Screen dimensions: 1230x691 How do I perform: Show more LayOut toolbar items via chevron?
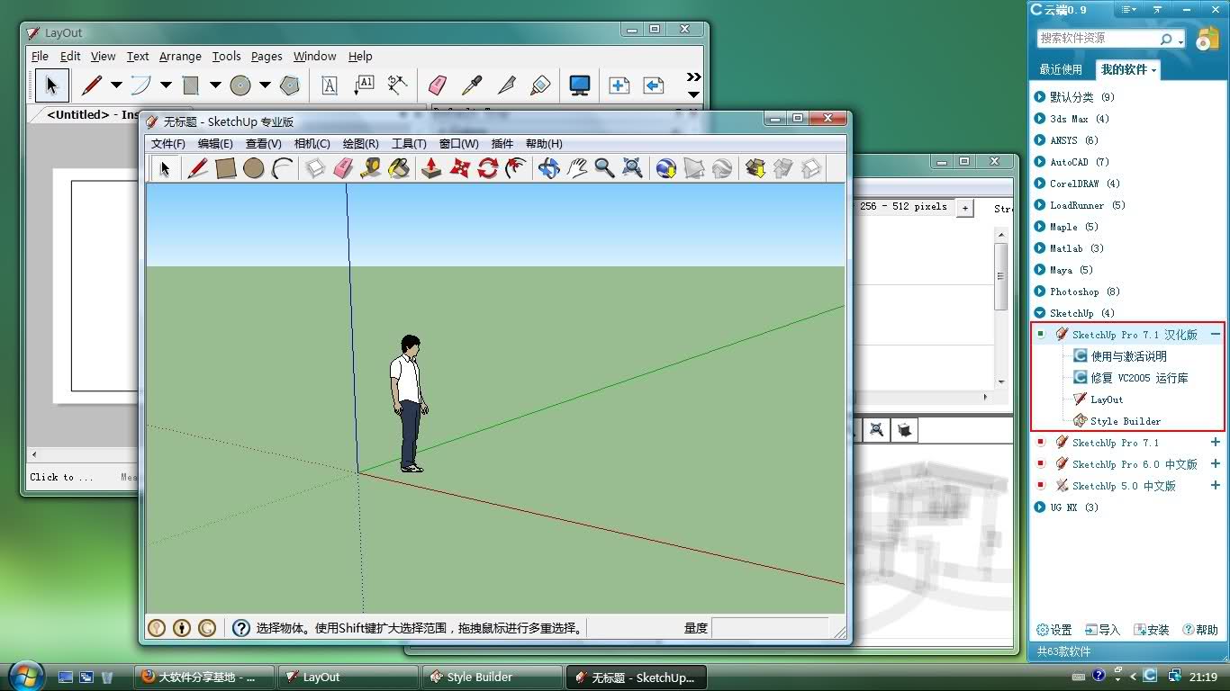[x=693, y=77]
